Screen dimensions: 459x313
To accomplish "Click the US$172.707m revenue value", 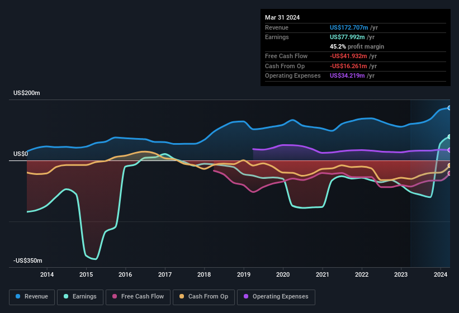I will [x=349, y=27].
